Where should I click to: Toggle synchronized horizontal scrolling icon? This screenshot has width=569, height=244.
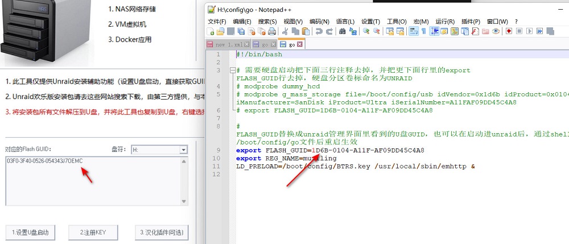(x=400, y=31)
